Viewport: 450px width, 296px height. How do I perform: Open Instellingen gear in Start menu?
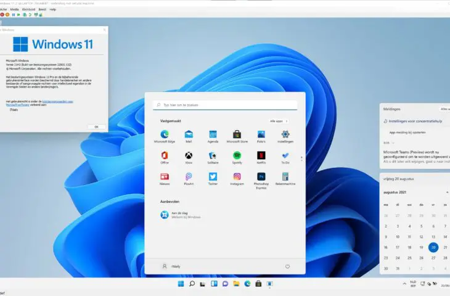click(x=285, y=136)
